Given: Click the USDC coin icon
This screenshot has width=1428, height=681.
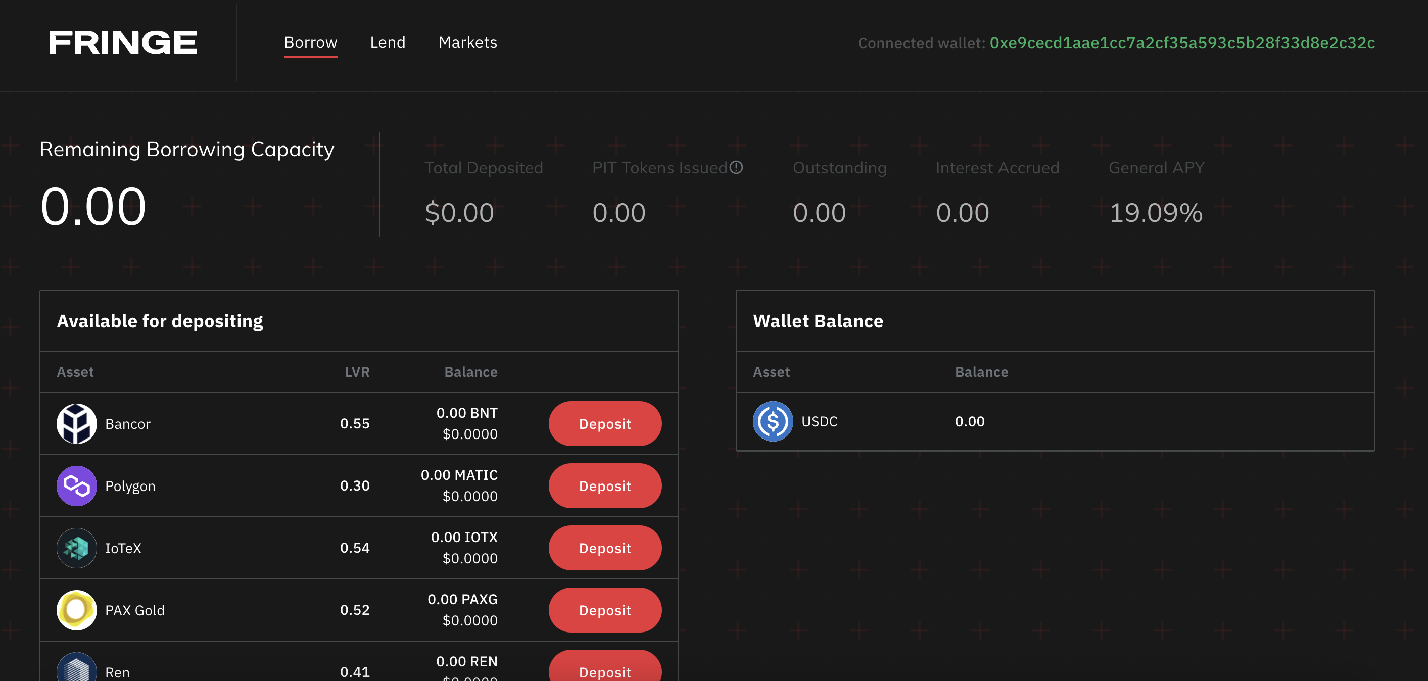Looking at the screenshot, I should click(772, 421).
